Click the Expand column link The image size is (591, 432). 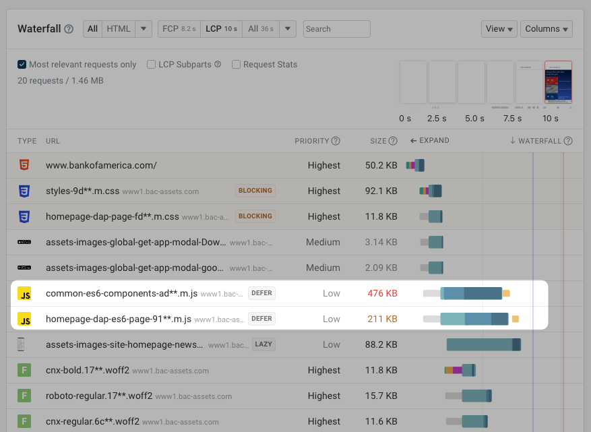[429, 141]
